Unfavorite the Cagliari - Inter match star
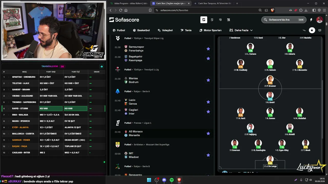Image resolution: width=328 pixels, height=184 pixels. point(208,112)
